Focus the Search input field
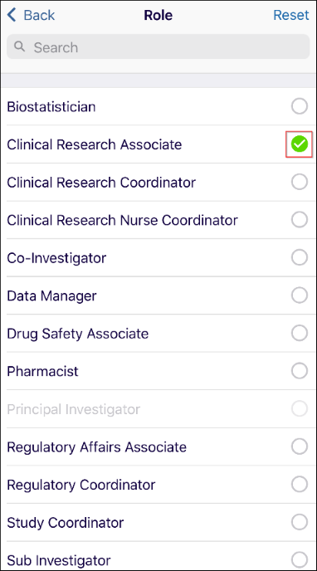The height and width of the screenshot is (571, 317). 158,46
